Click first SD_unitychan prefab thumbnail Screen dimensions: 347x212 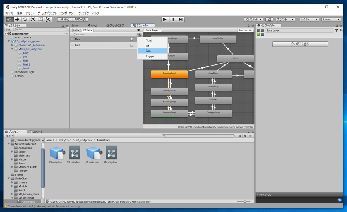[x=56, y=152]
